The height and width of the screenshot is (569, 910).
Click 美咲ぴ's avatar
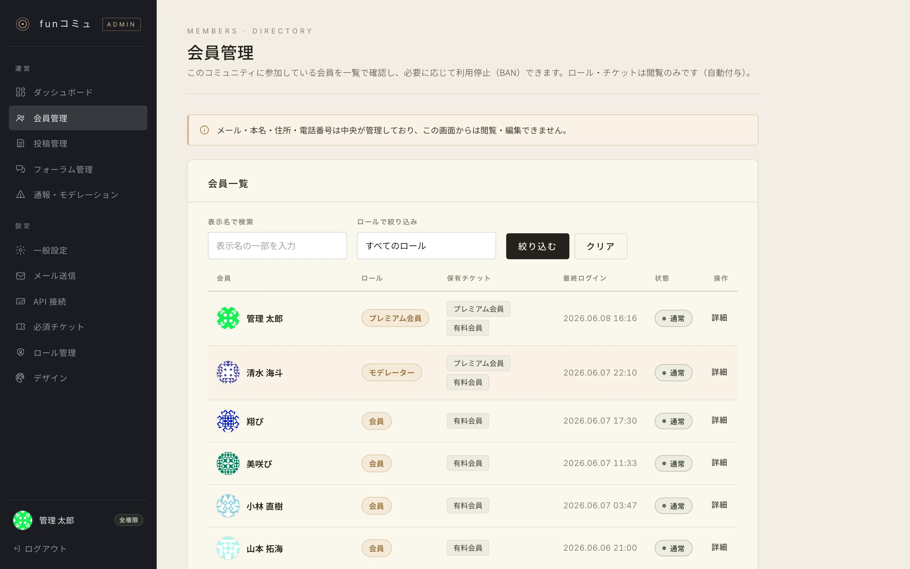click(x=228, y=463)
